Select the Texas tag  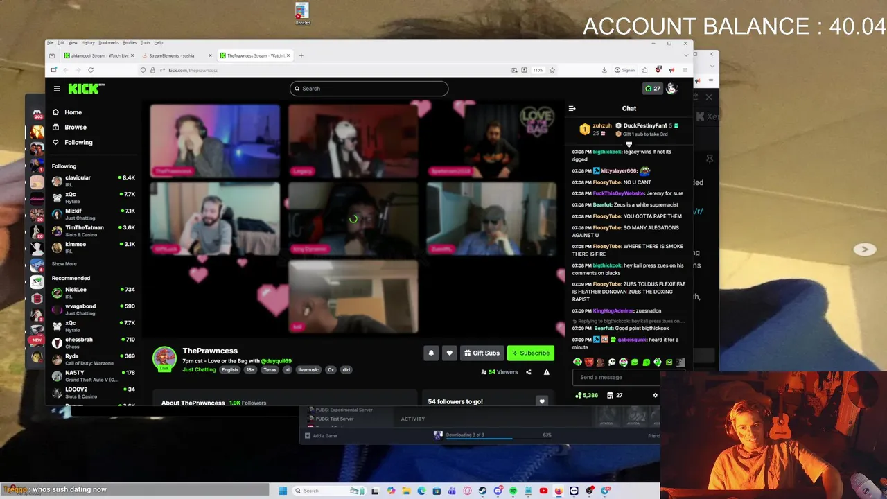[270, 370]
